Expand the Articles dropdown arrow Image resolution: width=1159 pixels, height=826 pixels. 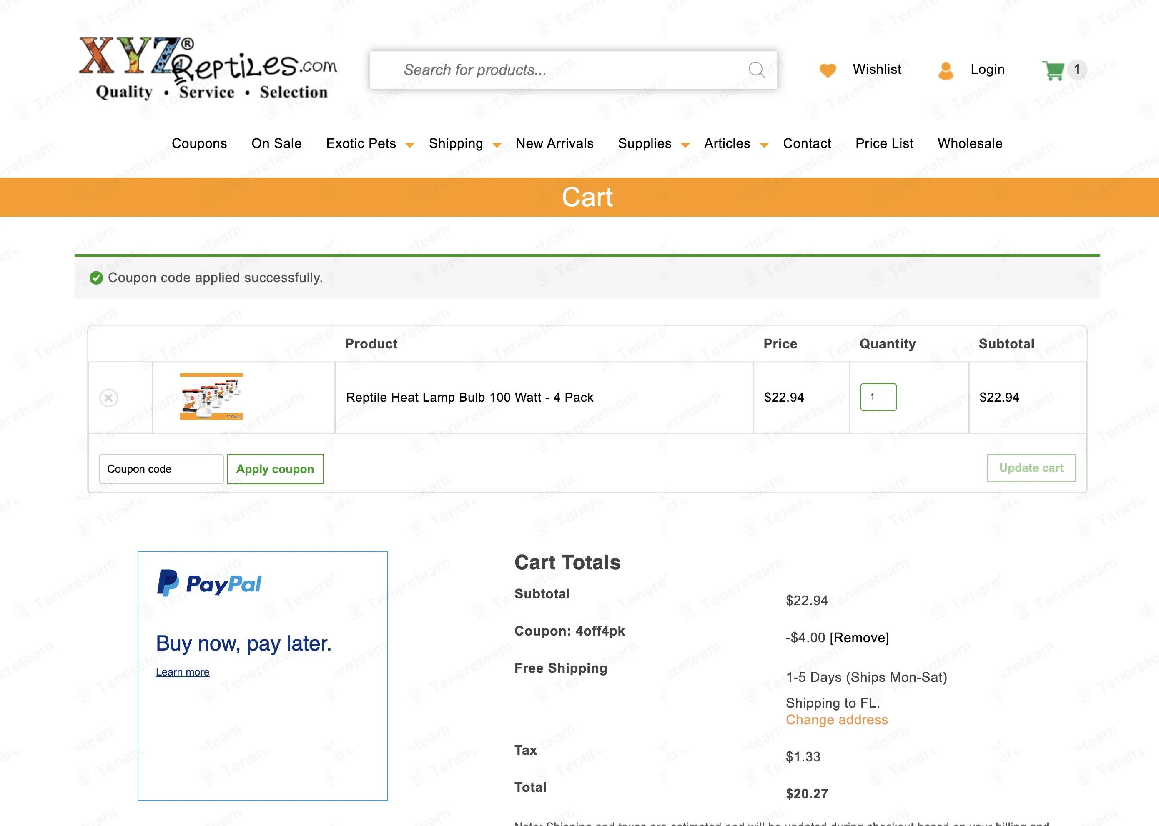tap(764, 145)
